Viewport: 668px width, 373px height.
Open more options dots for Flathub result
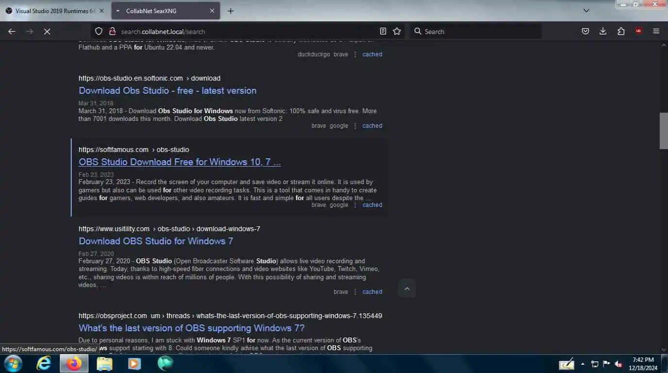coord(355,54)
